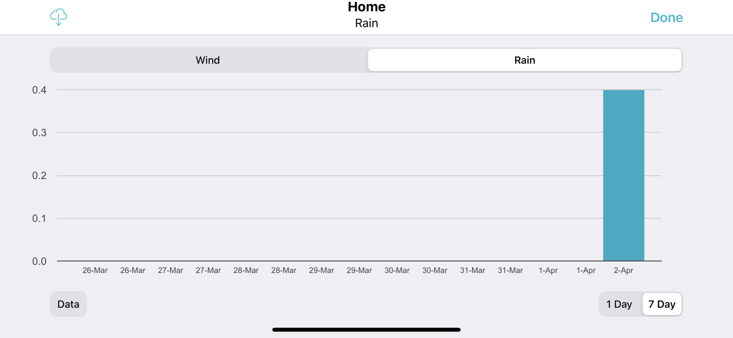Screen dimensions: 733x338
Task: Click the Home title text
Action: [x=366, y=7]
